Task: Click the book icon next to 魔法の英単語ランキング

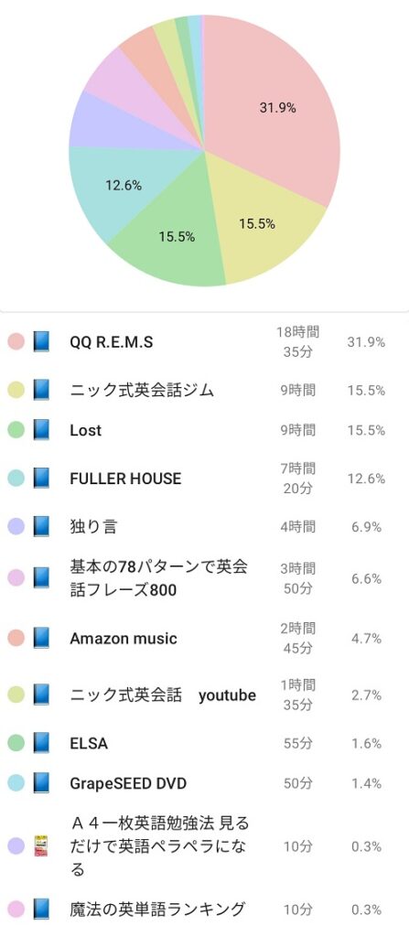Action: pos(41,909)
